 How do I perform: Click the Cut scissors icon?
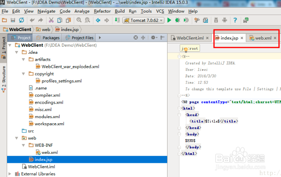coord(51,20)
